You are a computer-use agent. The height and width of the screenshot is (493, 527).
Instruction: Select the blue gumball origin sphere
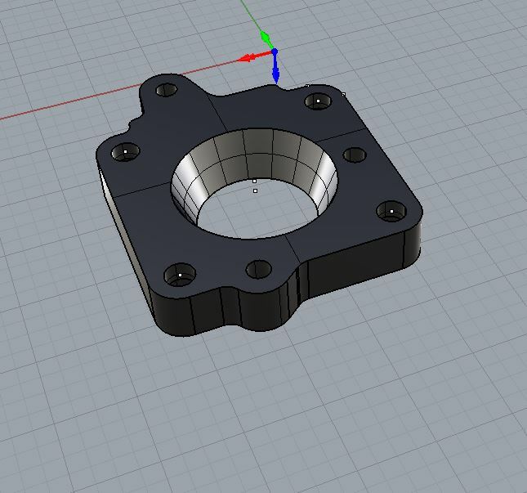point(275,52)
